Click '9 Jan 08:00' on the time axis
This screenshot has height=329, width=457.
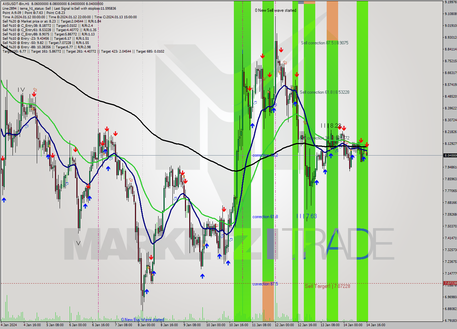pyautogui.click(x=192, y=325)
